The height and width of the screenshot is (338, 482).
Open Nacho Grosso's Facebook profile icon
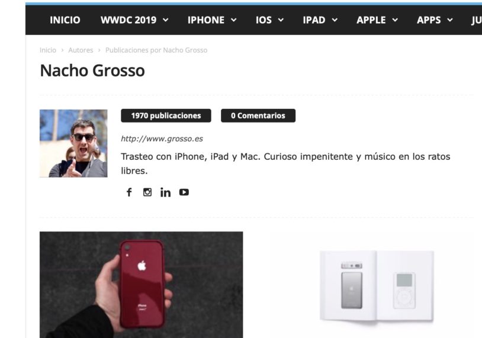click(x=129, y=192)
